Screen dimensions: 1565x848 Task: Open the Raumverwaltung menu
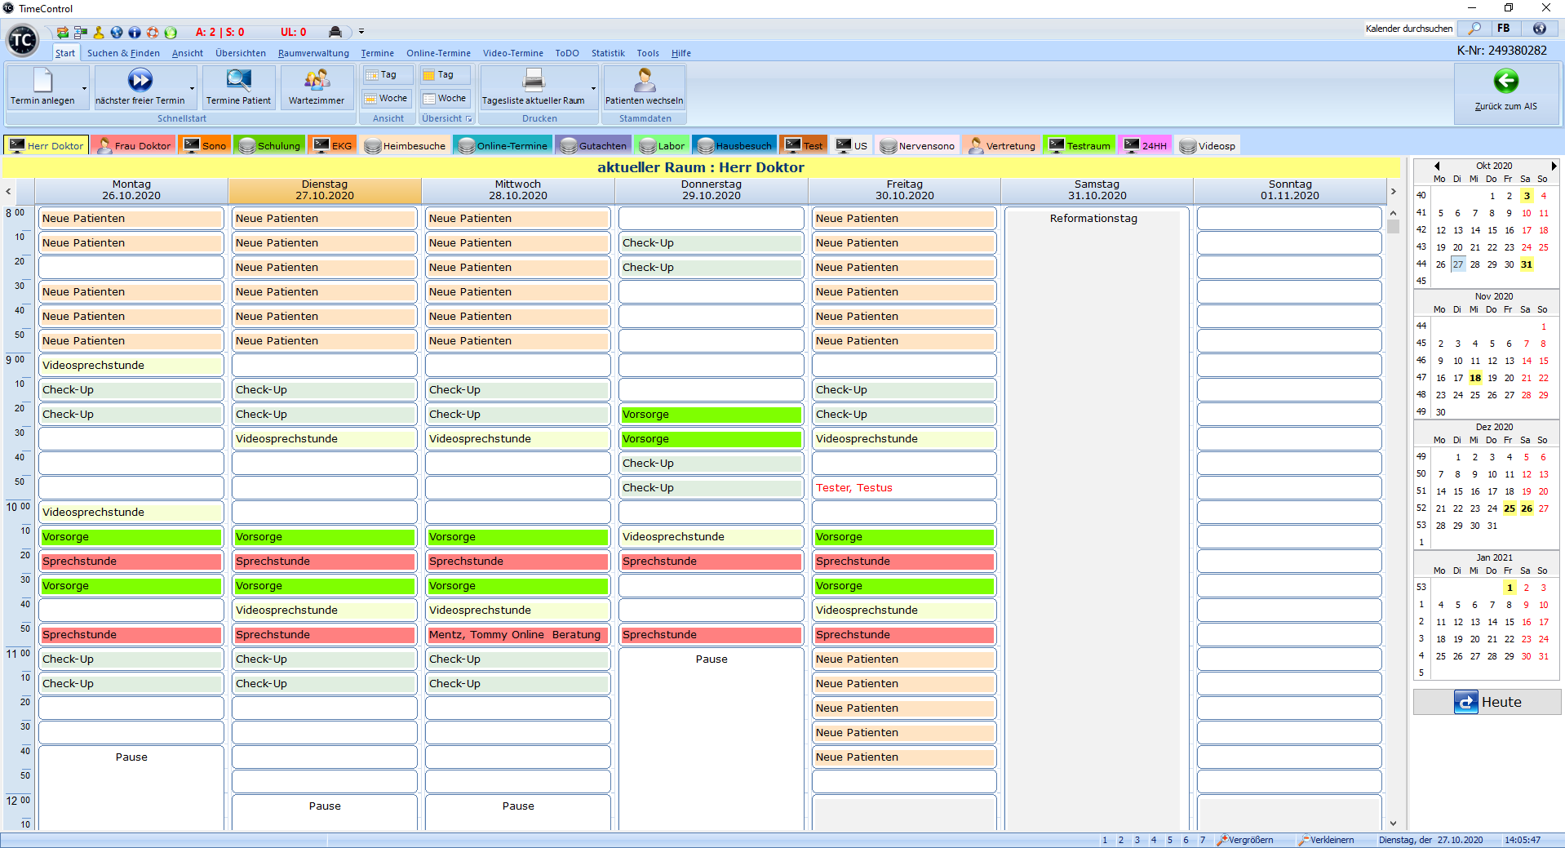click(x=313, y=53)
